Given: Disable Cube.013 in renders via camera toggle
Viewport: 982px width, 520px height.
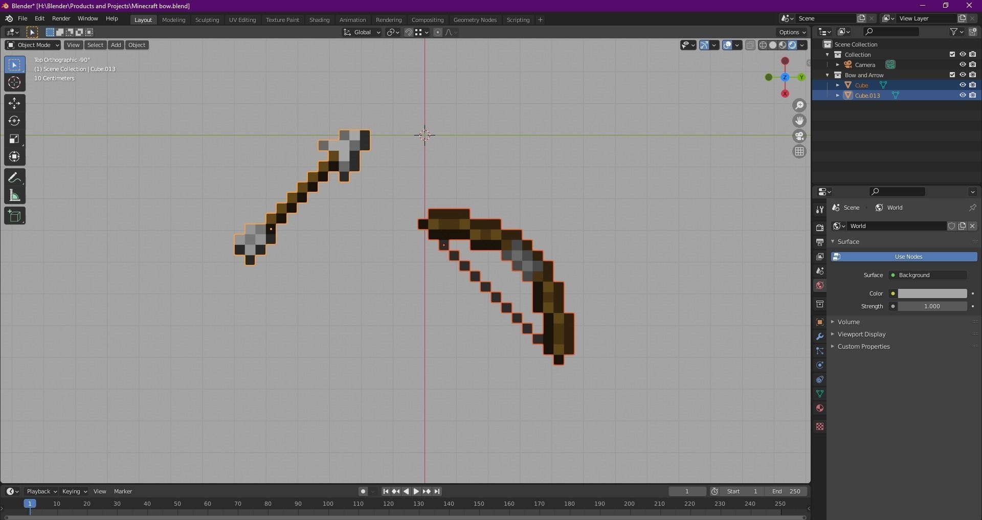Looking at the screenshot, I should pyautogui.click(x=973, y=95).
